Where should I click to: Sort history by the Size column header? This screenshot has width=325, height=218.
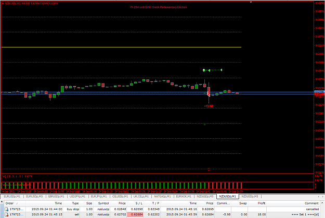click(x=89, y=203)
